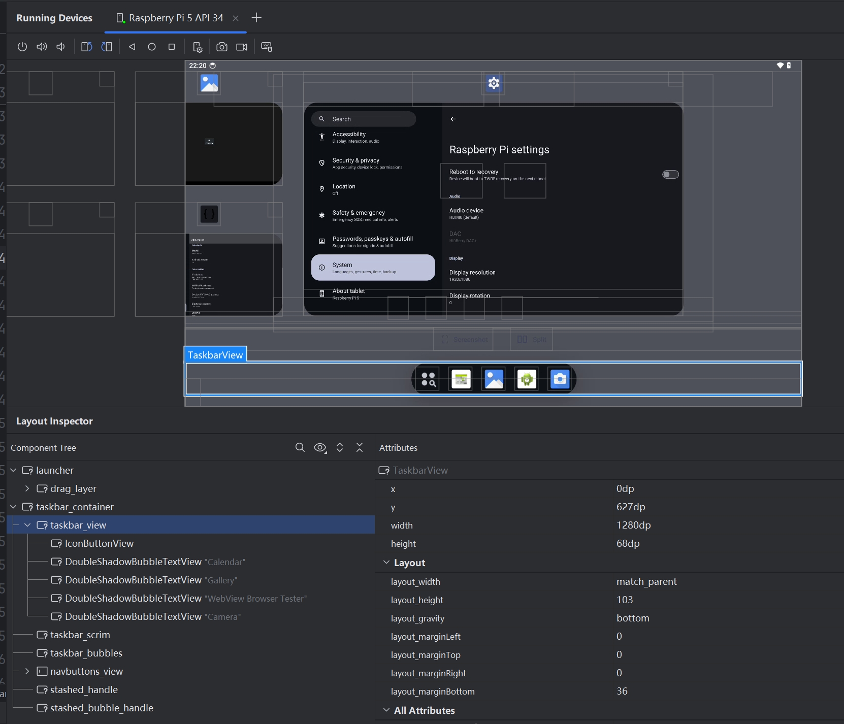
Task: Expand the navbuttons_view node
Action: [27, 671]
